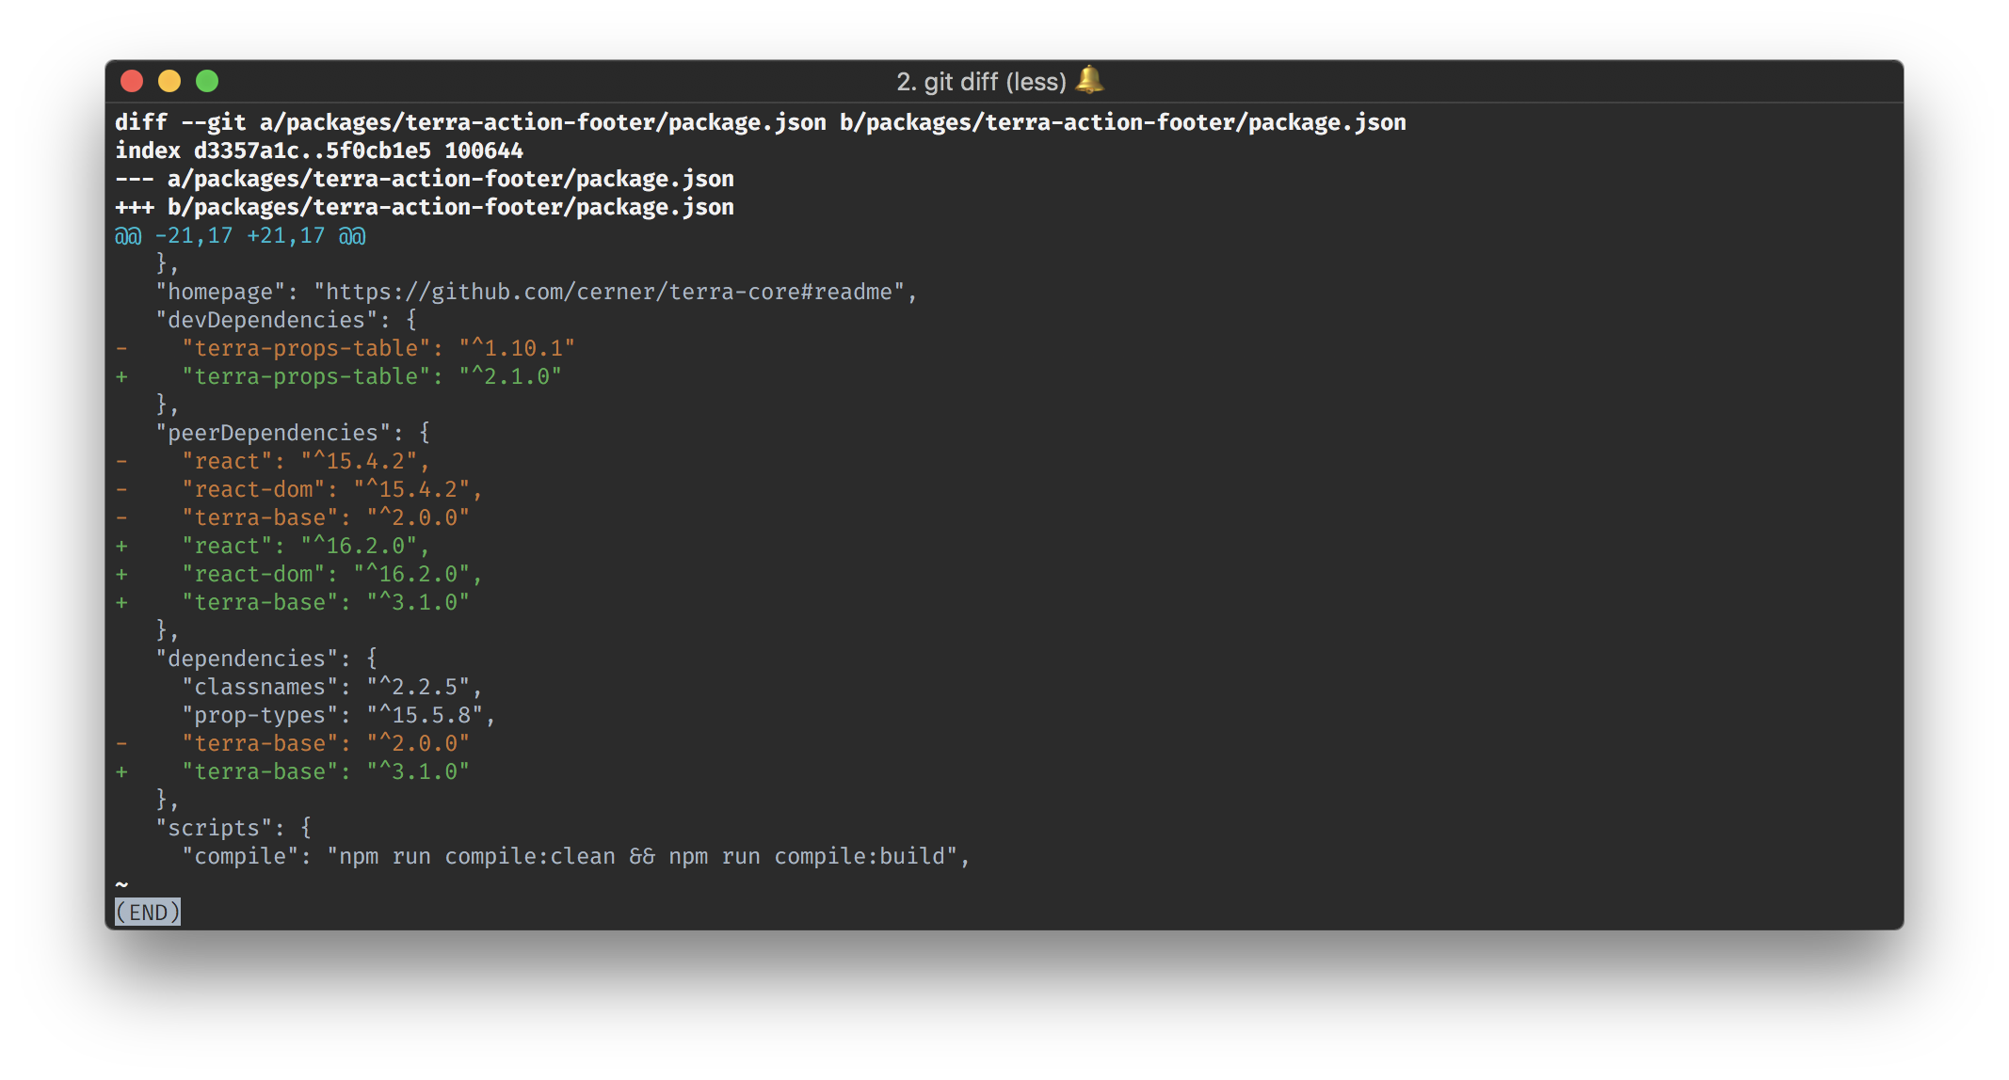
Task: Close the terminal window with red button
Action: point(132,81)
